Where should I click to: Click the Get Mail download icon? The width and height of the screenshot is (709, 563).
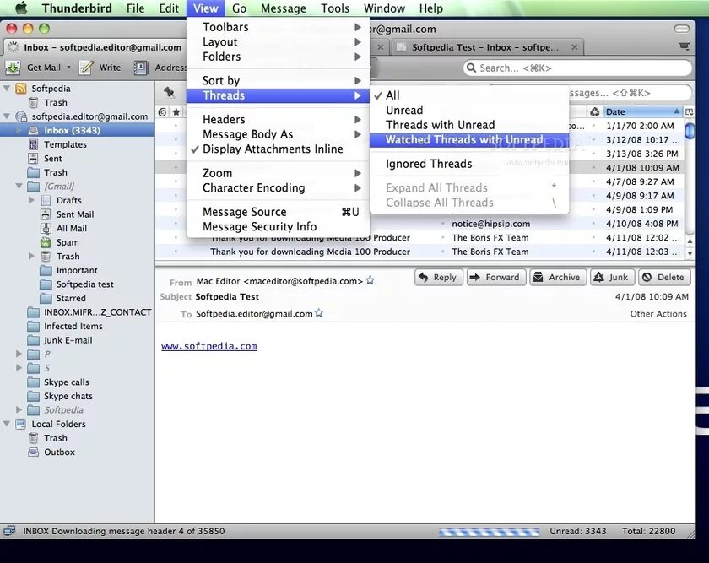pos(13,68)
